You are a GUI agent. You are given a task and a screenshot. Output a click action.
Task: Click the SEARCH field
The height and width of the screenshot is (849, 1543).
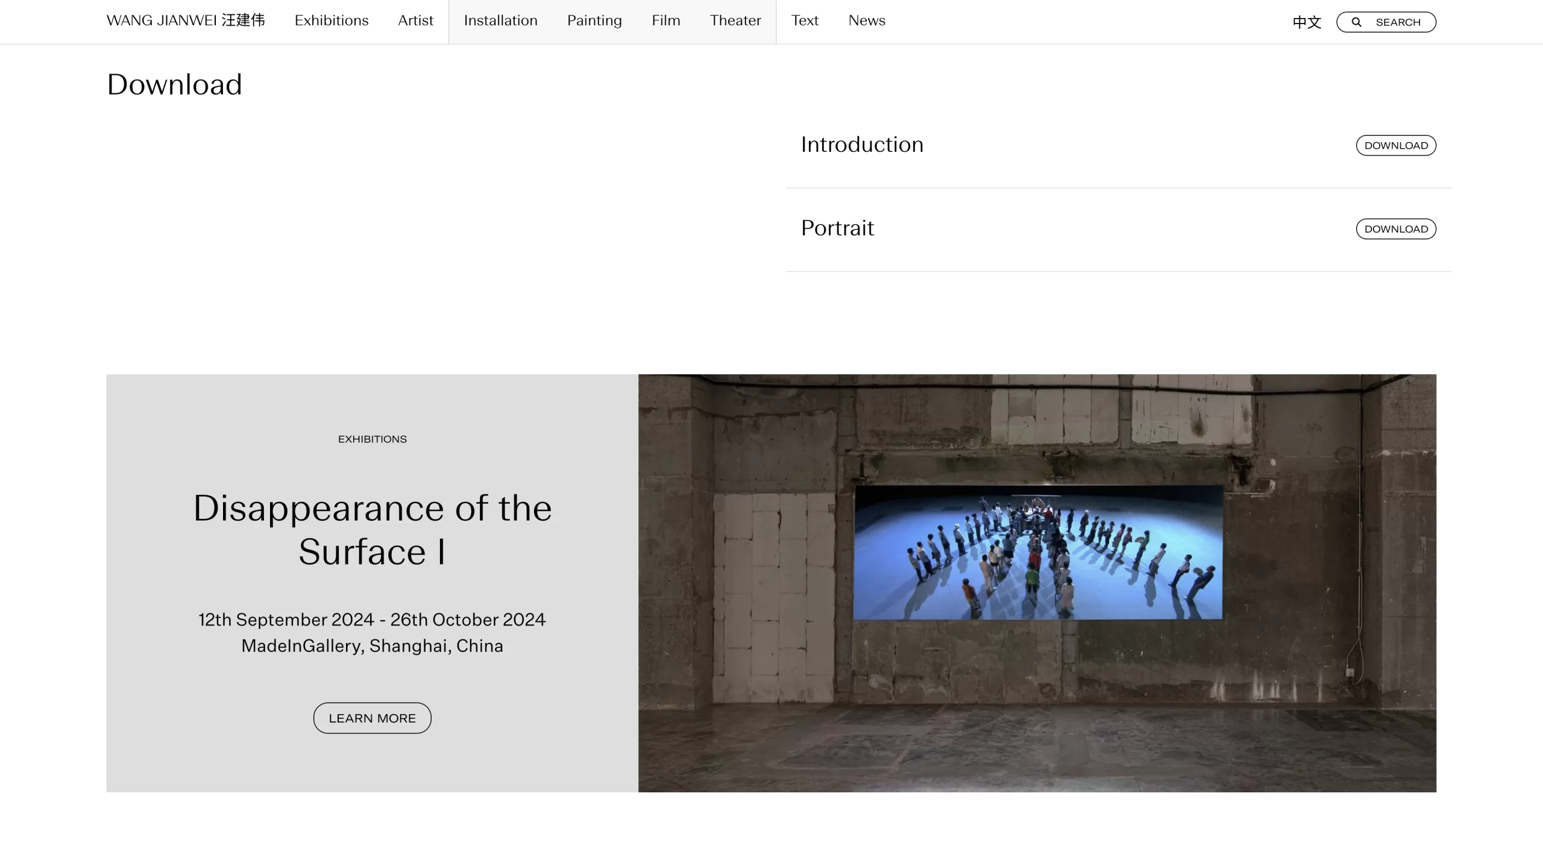click(x=1386, y=22)
